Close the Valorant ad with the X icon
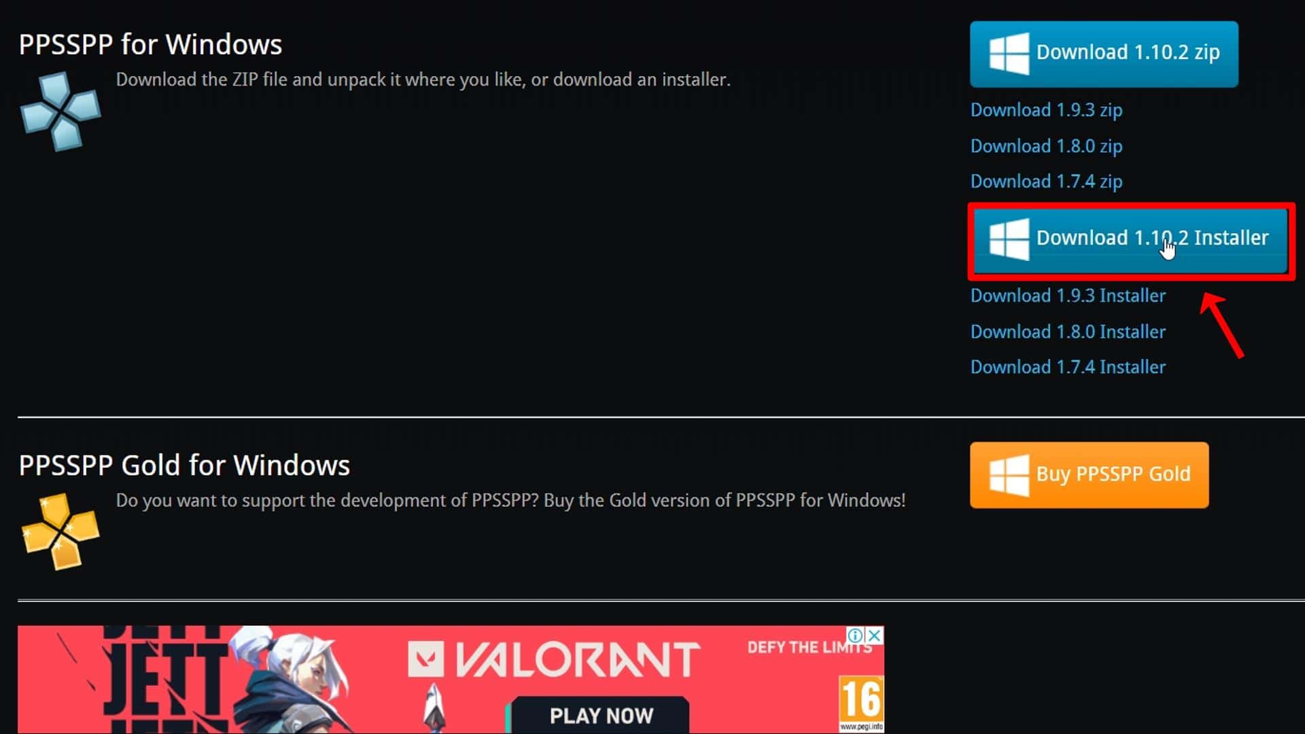Screen dimensions: 1305x734 pyautogui.click(x=875, y=635)
